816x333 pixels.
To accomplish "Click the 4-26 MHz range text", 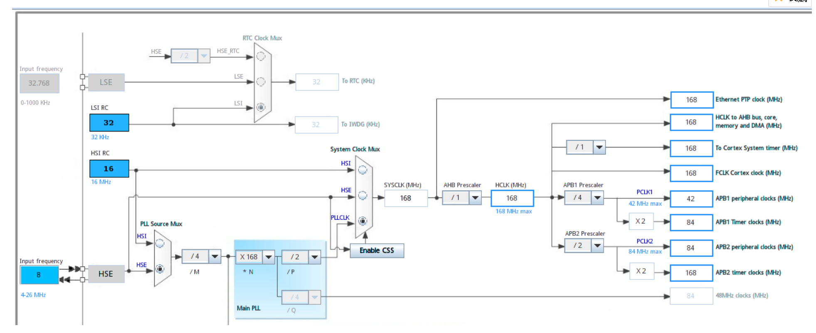I will coord(33,295).
